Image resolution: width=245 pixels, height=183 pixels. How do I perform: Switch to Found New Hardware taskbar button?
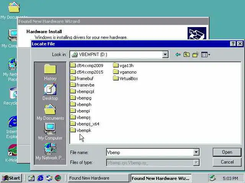point(98,178)
